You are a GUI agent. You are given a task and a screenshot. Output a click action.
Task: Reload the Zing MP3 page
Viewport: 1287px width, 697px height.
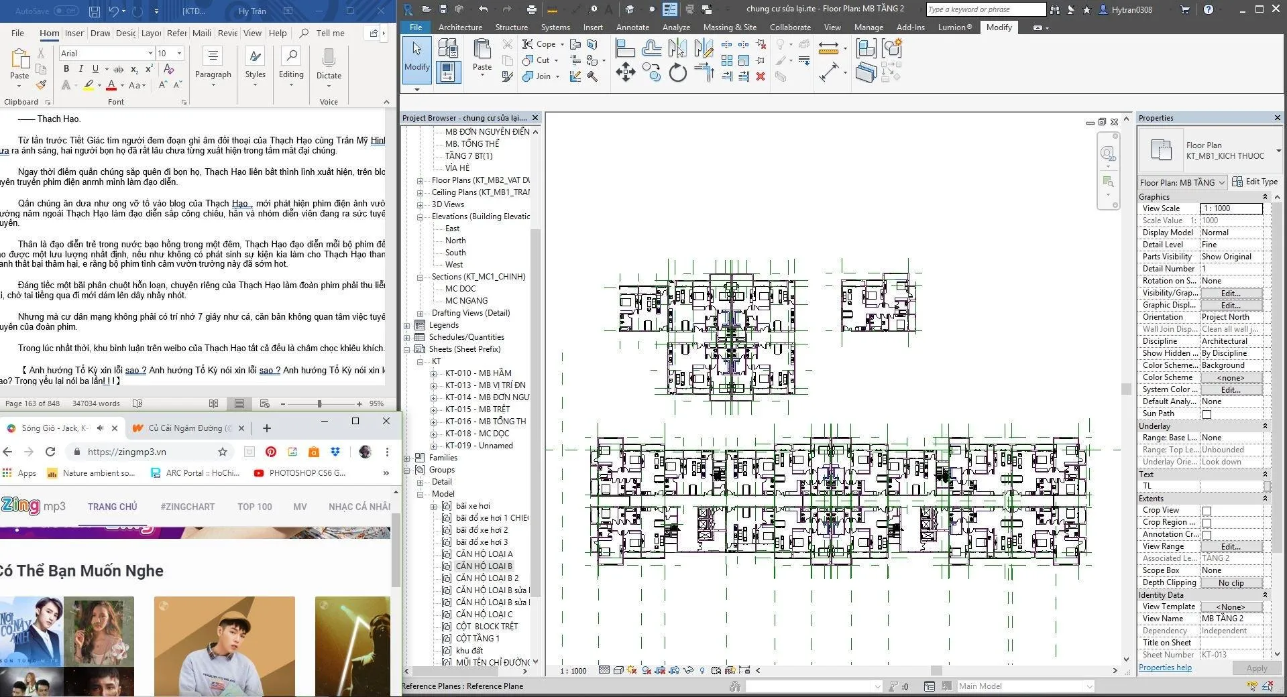(50, 452)
